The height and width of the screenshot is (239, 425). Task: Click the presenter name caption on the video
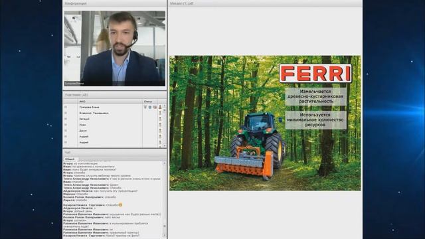click(74, 84)
